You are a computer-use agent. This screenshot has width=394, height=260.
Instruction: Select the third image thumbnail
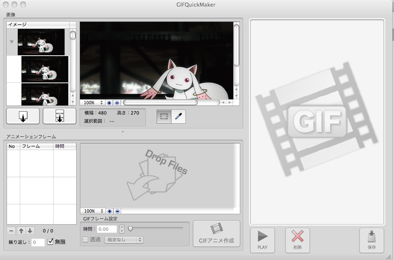(45, 94)
